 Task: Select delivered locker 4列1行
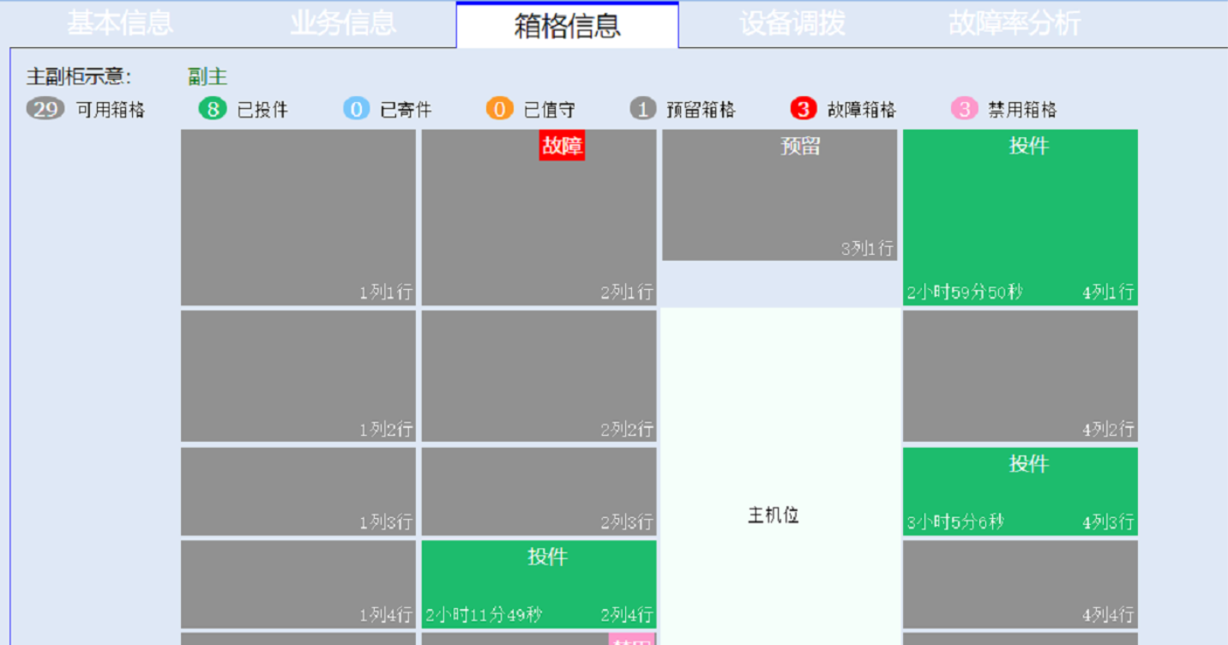1020,219
